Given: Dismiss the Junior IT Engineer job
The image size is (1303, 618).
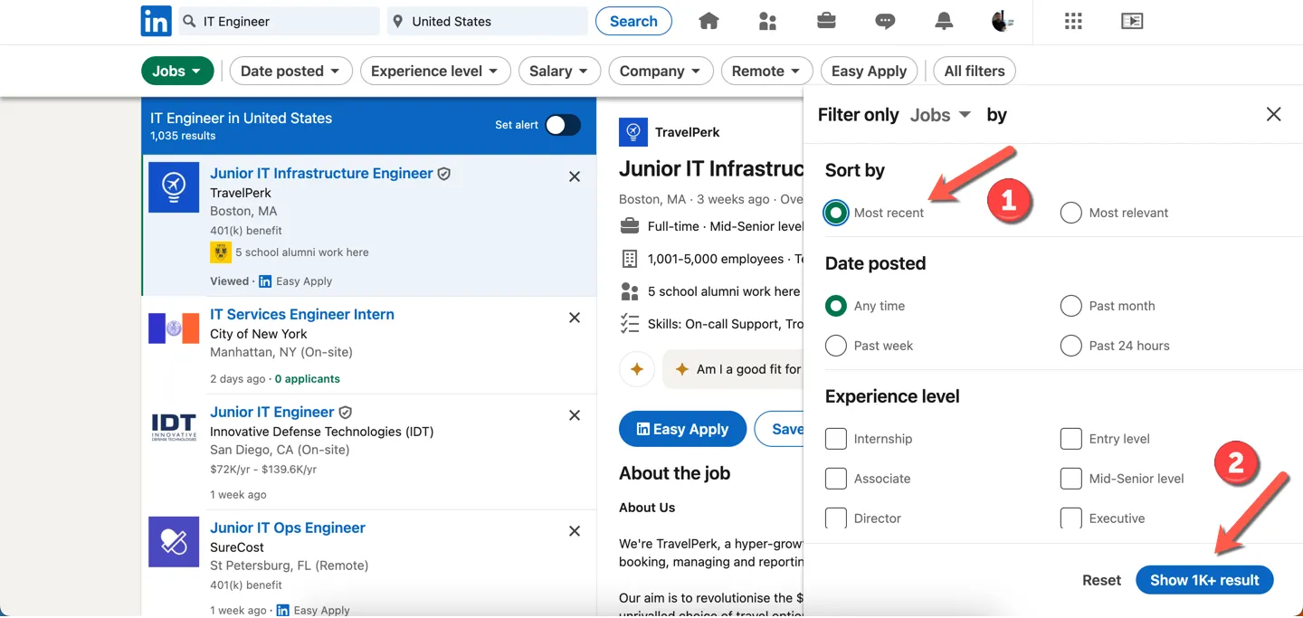Looking at the screenshot, I should [575, 415].
